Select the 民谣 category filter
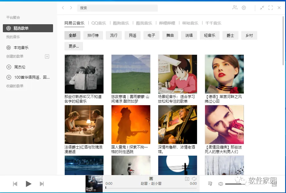This screenshot has height=193, width=286. [133, 35]
